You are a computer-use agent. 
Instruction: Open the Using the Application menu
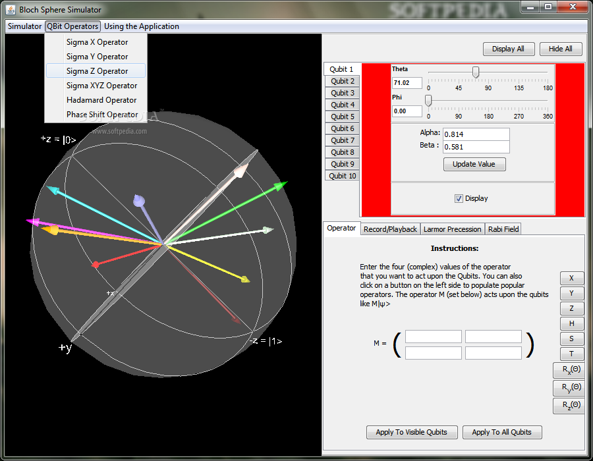coord(142,26)
